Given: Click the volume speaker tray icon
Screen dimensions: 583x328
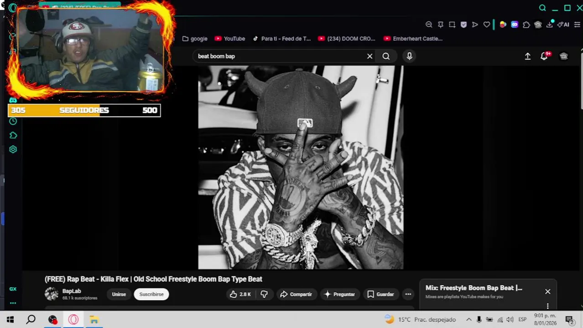Looking at the screenshot, I should click(x=510, y=319).
